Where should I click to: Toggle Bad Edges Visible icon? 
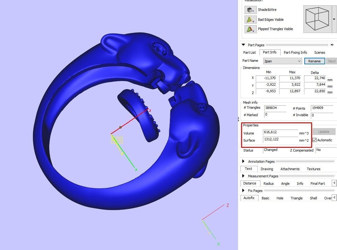click(x=250, y=20)
